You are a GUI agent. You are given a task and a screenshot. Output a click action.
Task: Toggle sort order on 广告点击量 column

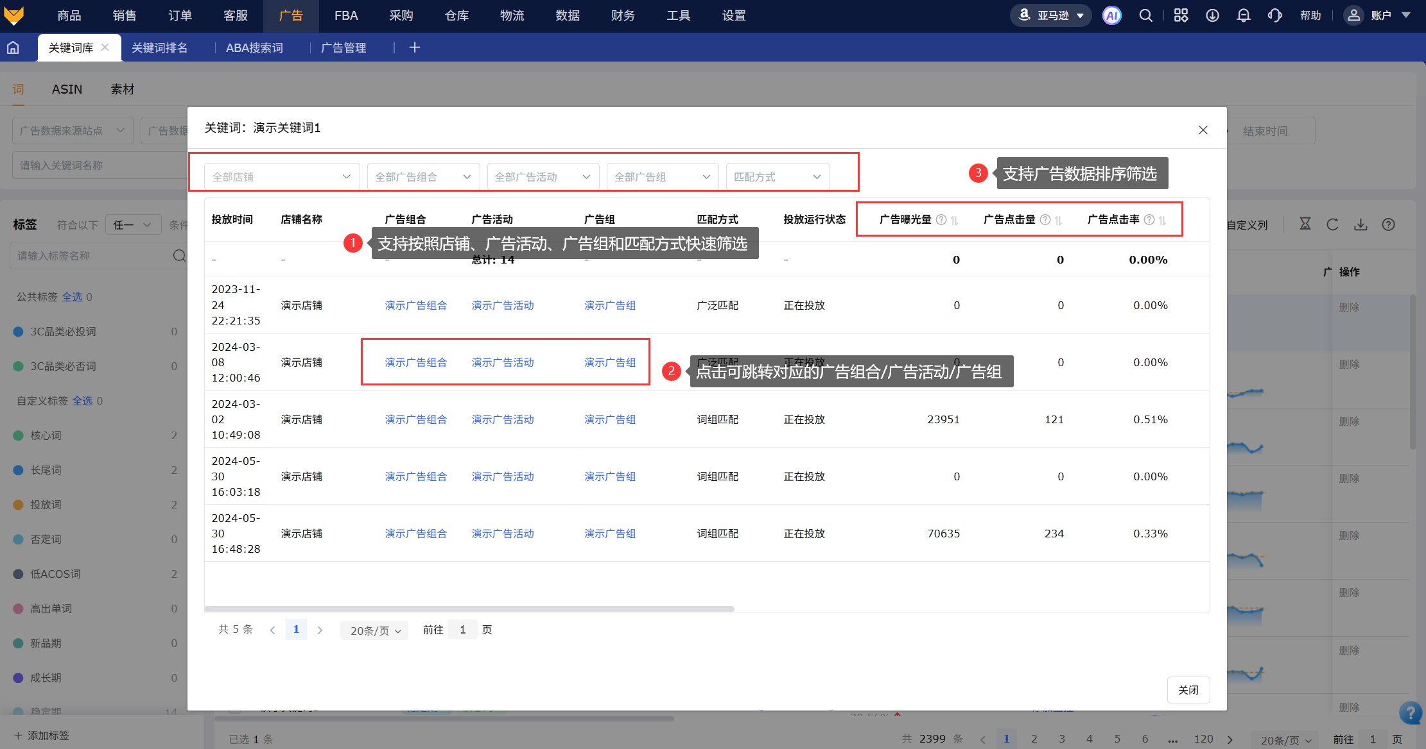point(1059,220)
